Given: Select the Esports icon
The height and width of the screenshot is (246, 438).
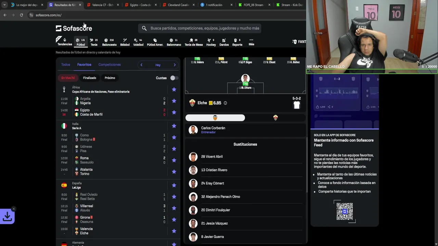Looking at the screenshot, I should tap(237, 42).
